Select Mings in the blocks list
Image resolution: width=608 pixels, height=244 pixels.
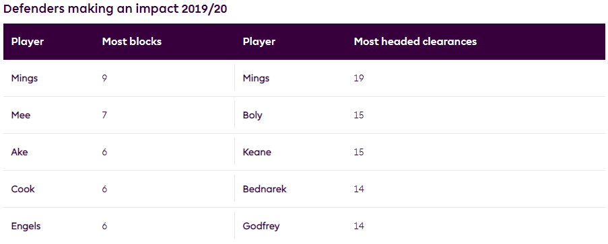(x=24, y=79)
